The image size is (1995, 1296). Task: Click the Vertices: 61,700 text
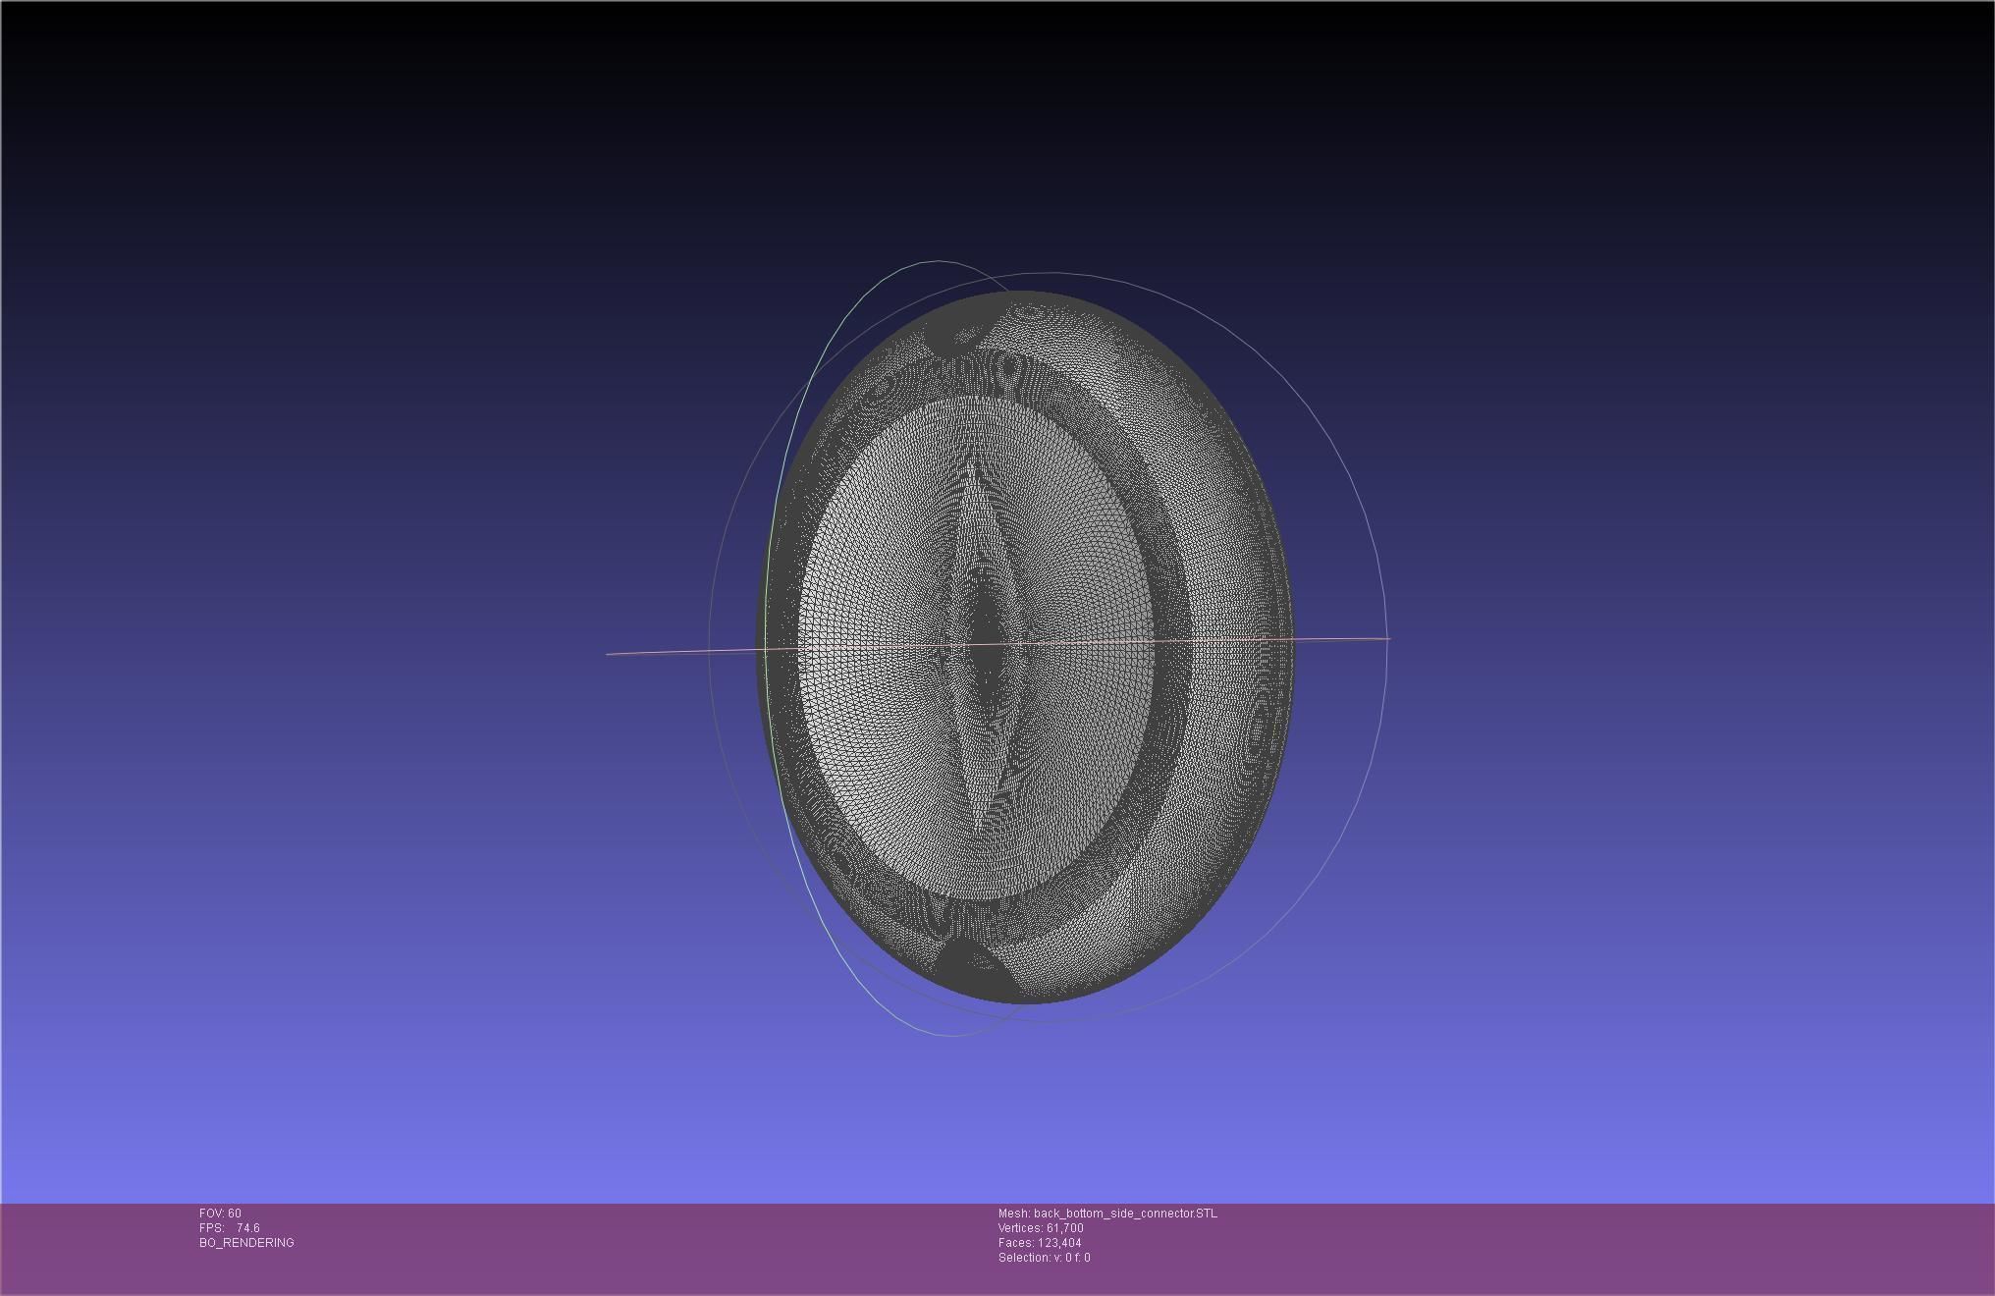(x=1041, y=1228)
